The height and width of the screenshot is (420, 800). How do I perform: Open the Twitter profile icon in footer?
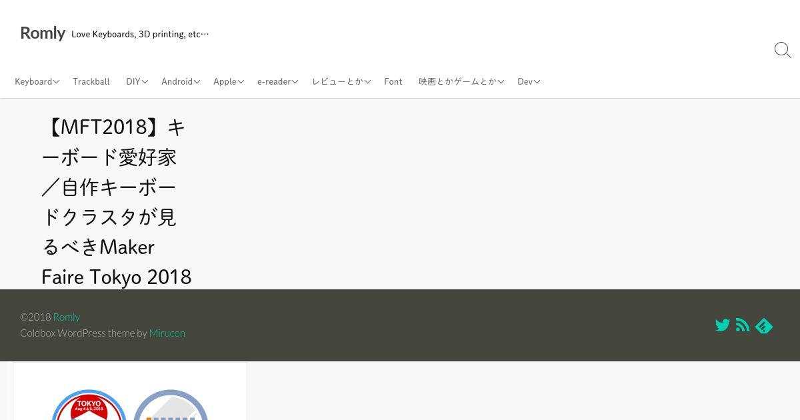pyautogui.click(x=723, y=325)
